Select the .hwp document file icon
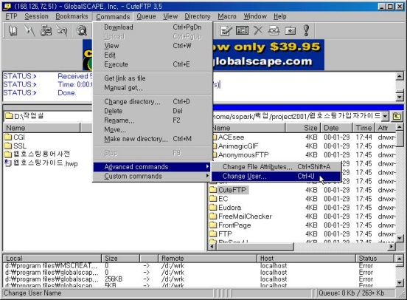This screenshot has height=300, width=407. point(8,163)
